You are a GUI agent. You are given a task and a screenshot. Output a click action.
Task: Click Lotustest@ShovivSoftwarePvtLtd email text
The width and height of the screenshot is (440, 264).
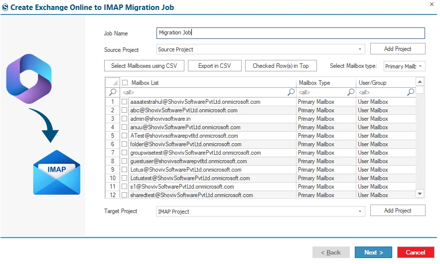tap(190, 178)
